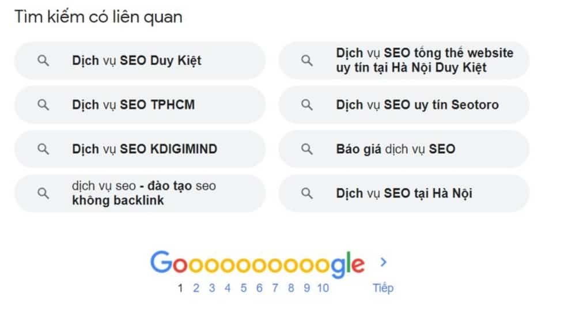Click the next-page chevron arrow
This screenshot has height=318, width=568.
384,263
